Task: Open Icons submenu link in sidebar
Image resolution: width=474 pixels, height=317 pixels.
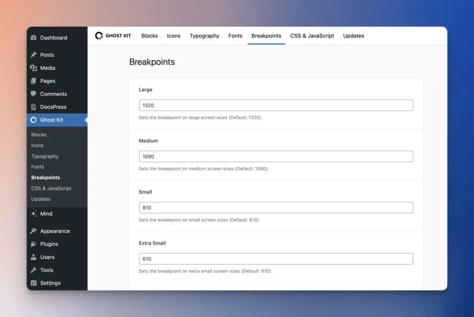Action: (x=37, y=145)
